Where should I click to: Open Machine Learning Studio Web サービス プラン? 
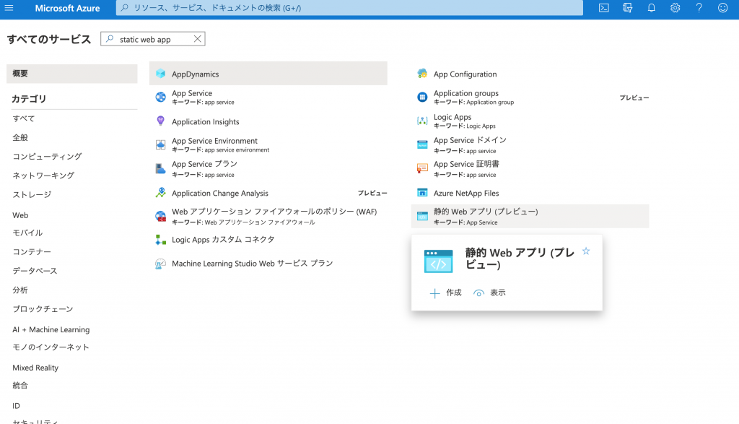click(252, 263)
